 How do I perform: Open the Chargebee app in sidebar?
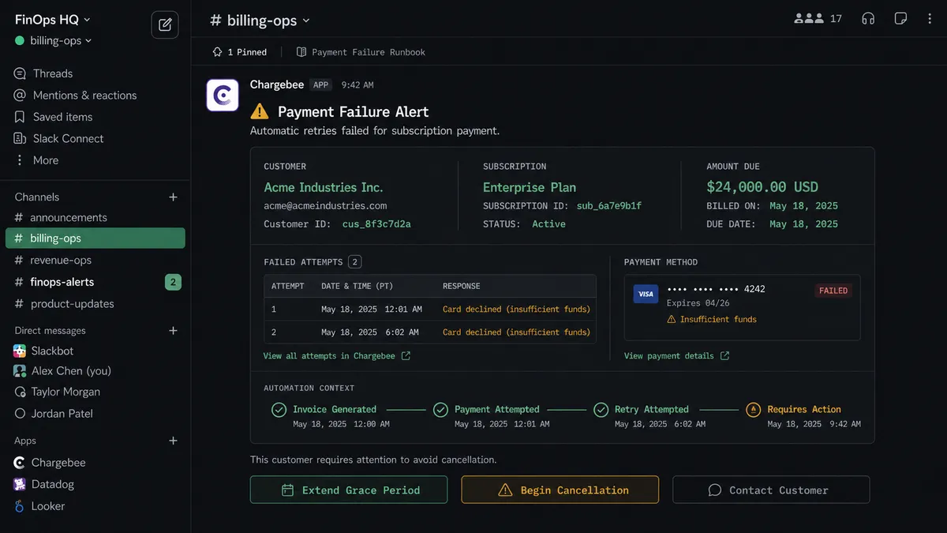pyautogui.click(x=58, y=463)
